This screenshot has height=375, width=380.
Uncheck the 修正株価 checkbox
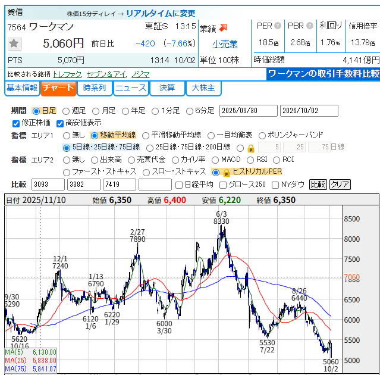pos(16,124)
